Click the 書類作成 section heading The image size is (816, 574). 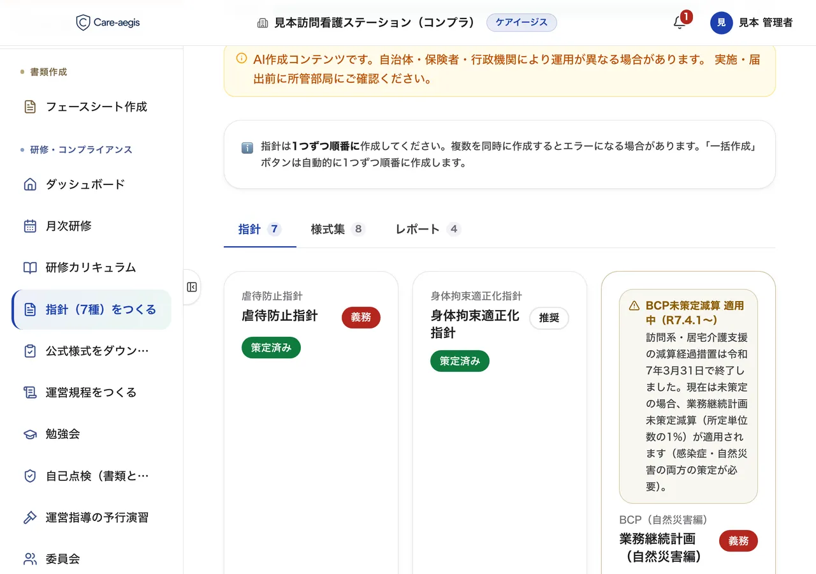coord(48,72)
